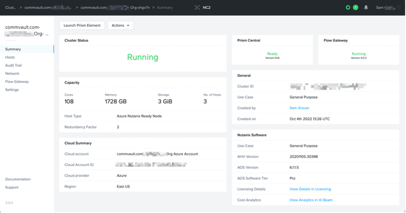Click the Summary breadcrumb label

coord(165,7)
